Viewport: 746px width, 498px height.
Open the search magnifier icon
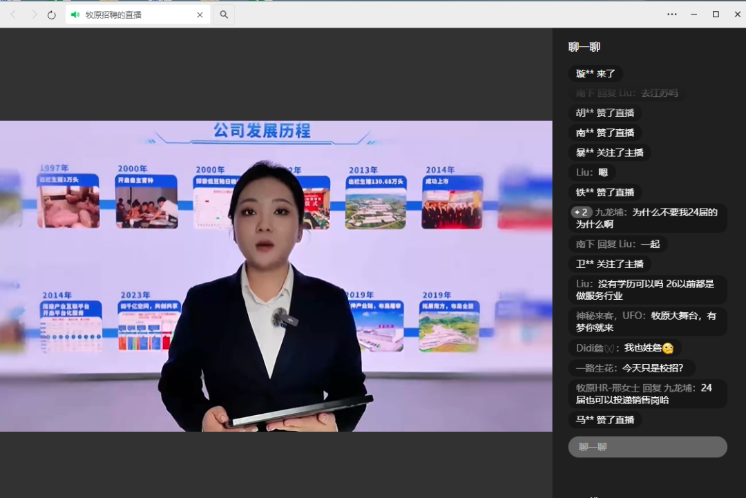224,15
